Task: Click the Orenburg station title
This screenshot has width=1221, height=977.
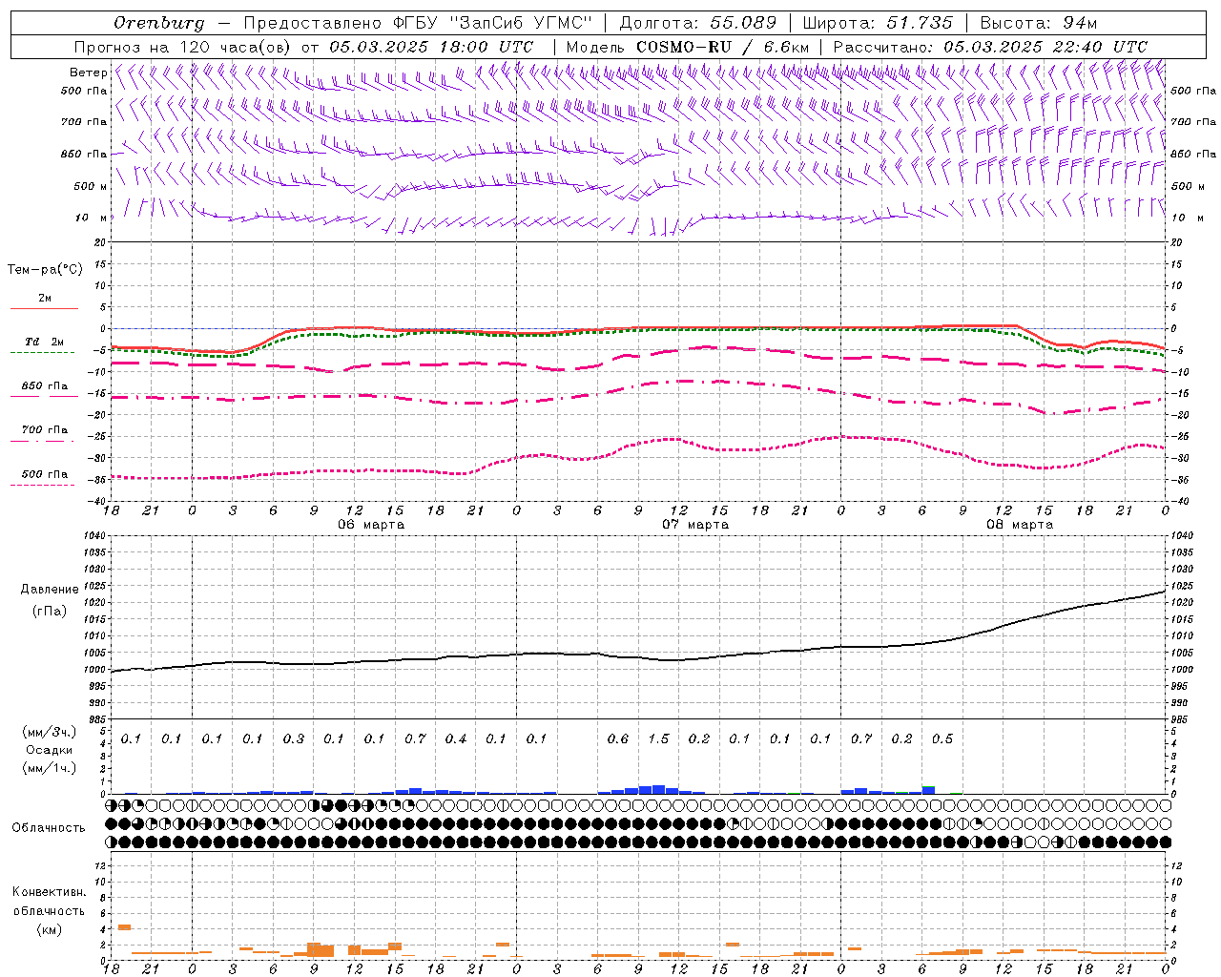Action: (158, 23)
